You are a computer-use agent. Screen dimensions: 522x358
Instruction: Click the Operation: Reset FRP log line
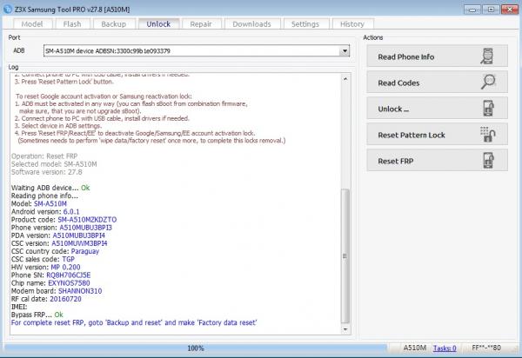coord(44,156)
